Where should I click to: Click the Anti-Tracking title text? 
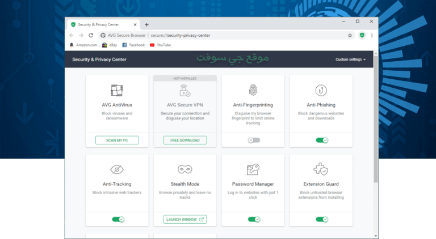(117, 184)
